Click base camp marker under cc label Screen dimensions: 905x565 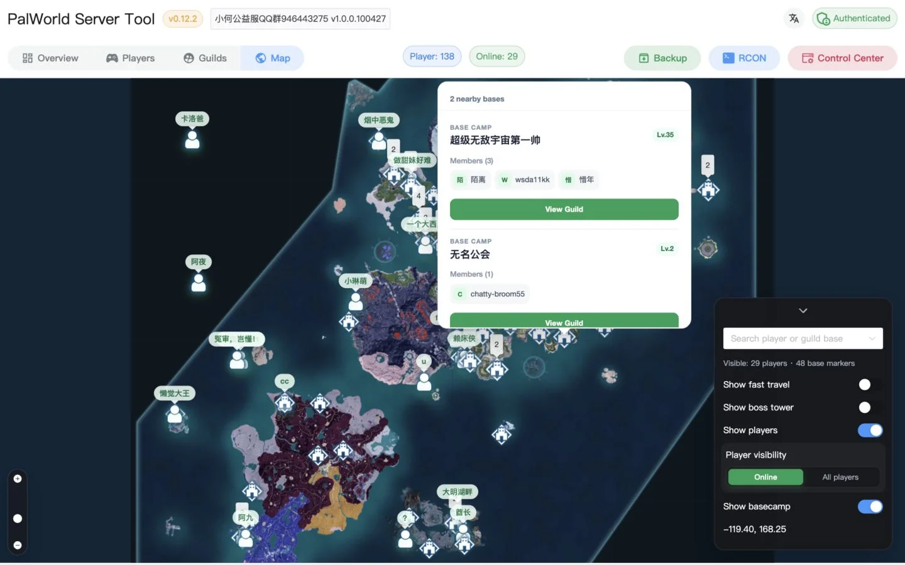click(285, 402)
